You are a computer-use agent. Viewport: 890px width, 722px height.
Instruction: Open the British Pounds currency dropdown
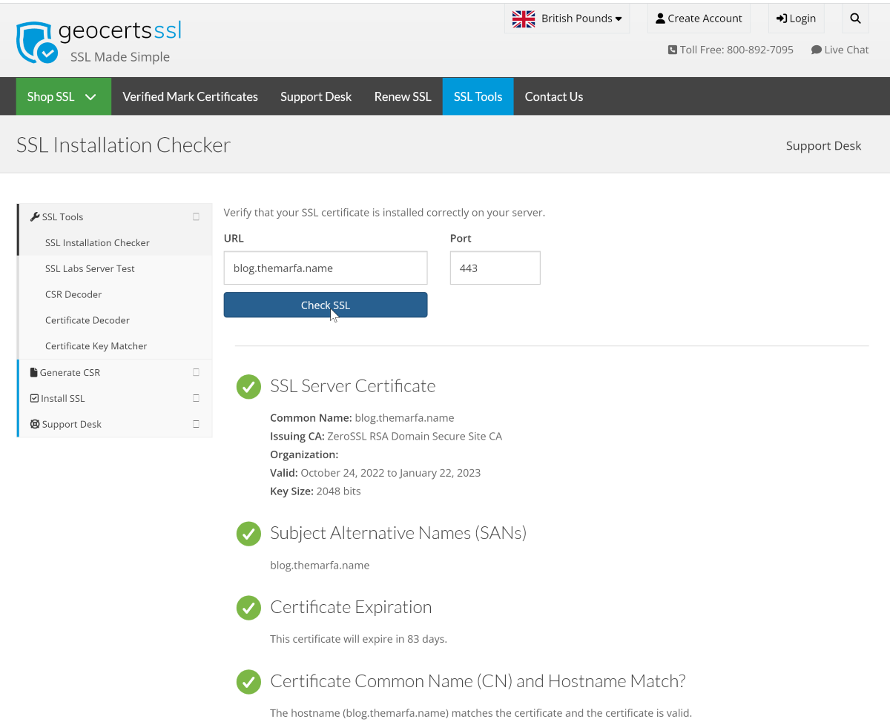pos(567,18)
